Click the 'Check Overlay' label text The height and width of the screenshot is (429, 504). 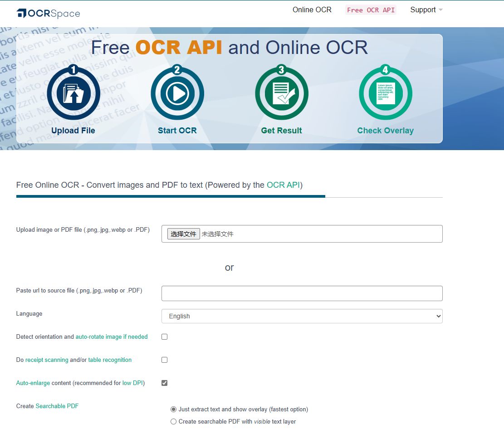click(x=386, y=131)
